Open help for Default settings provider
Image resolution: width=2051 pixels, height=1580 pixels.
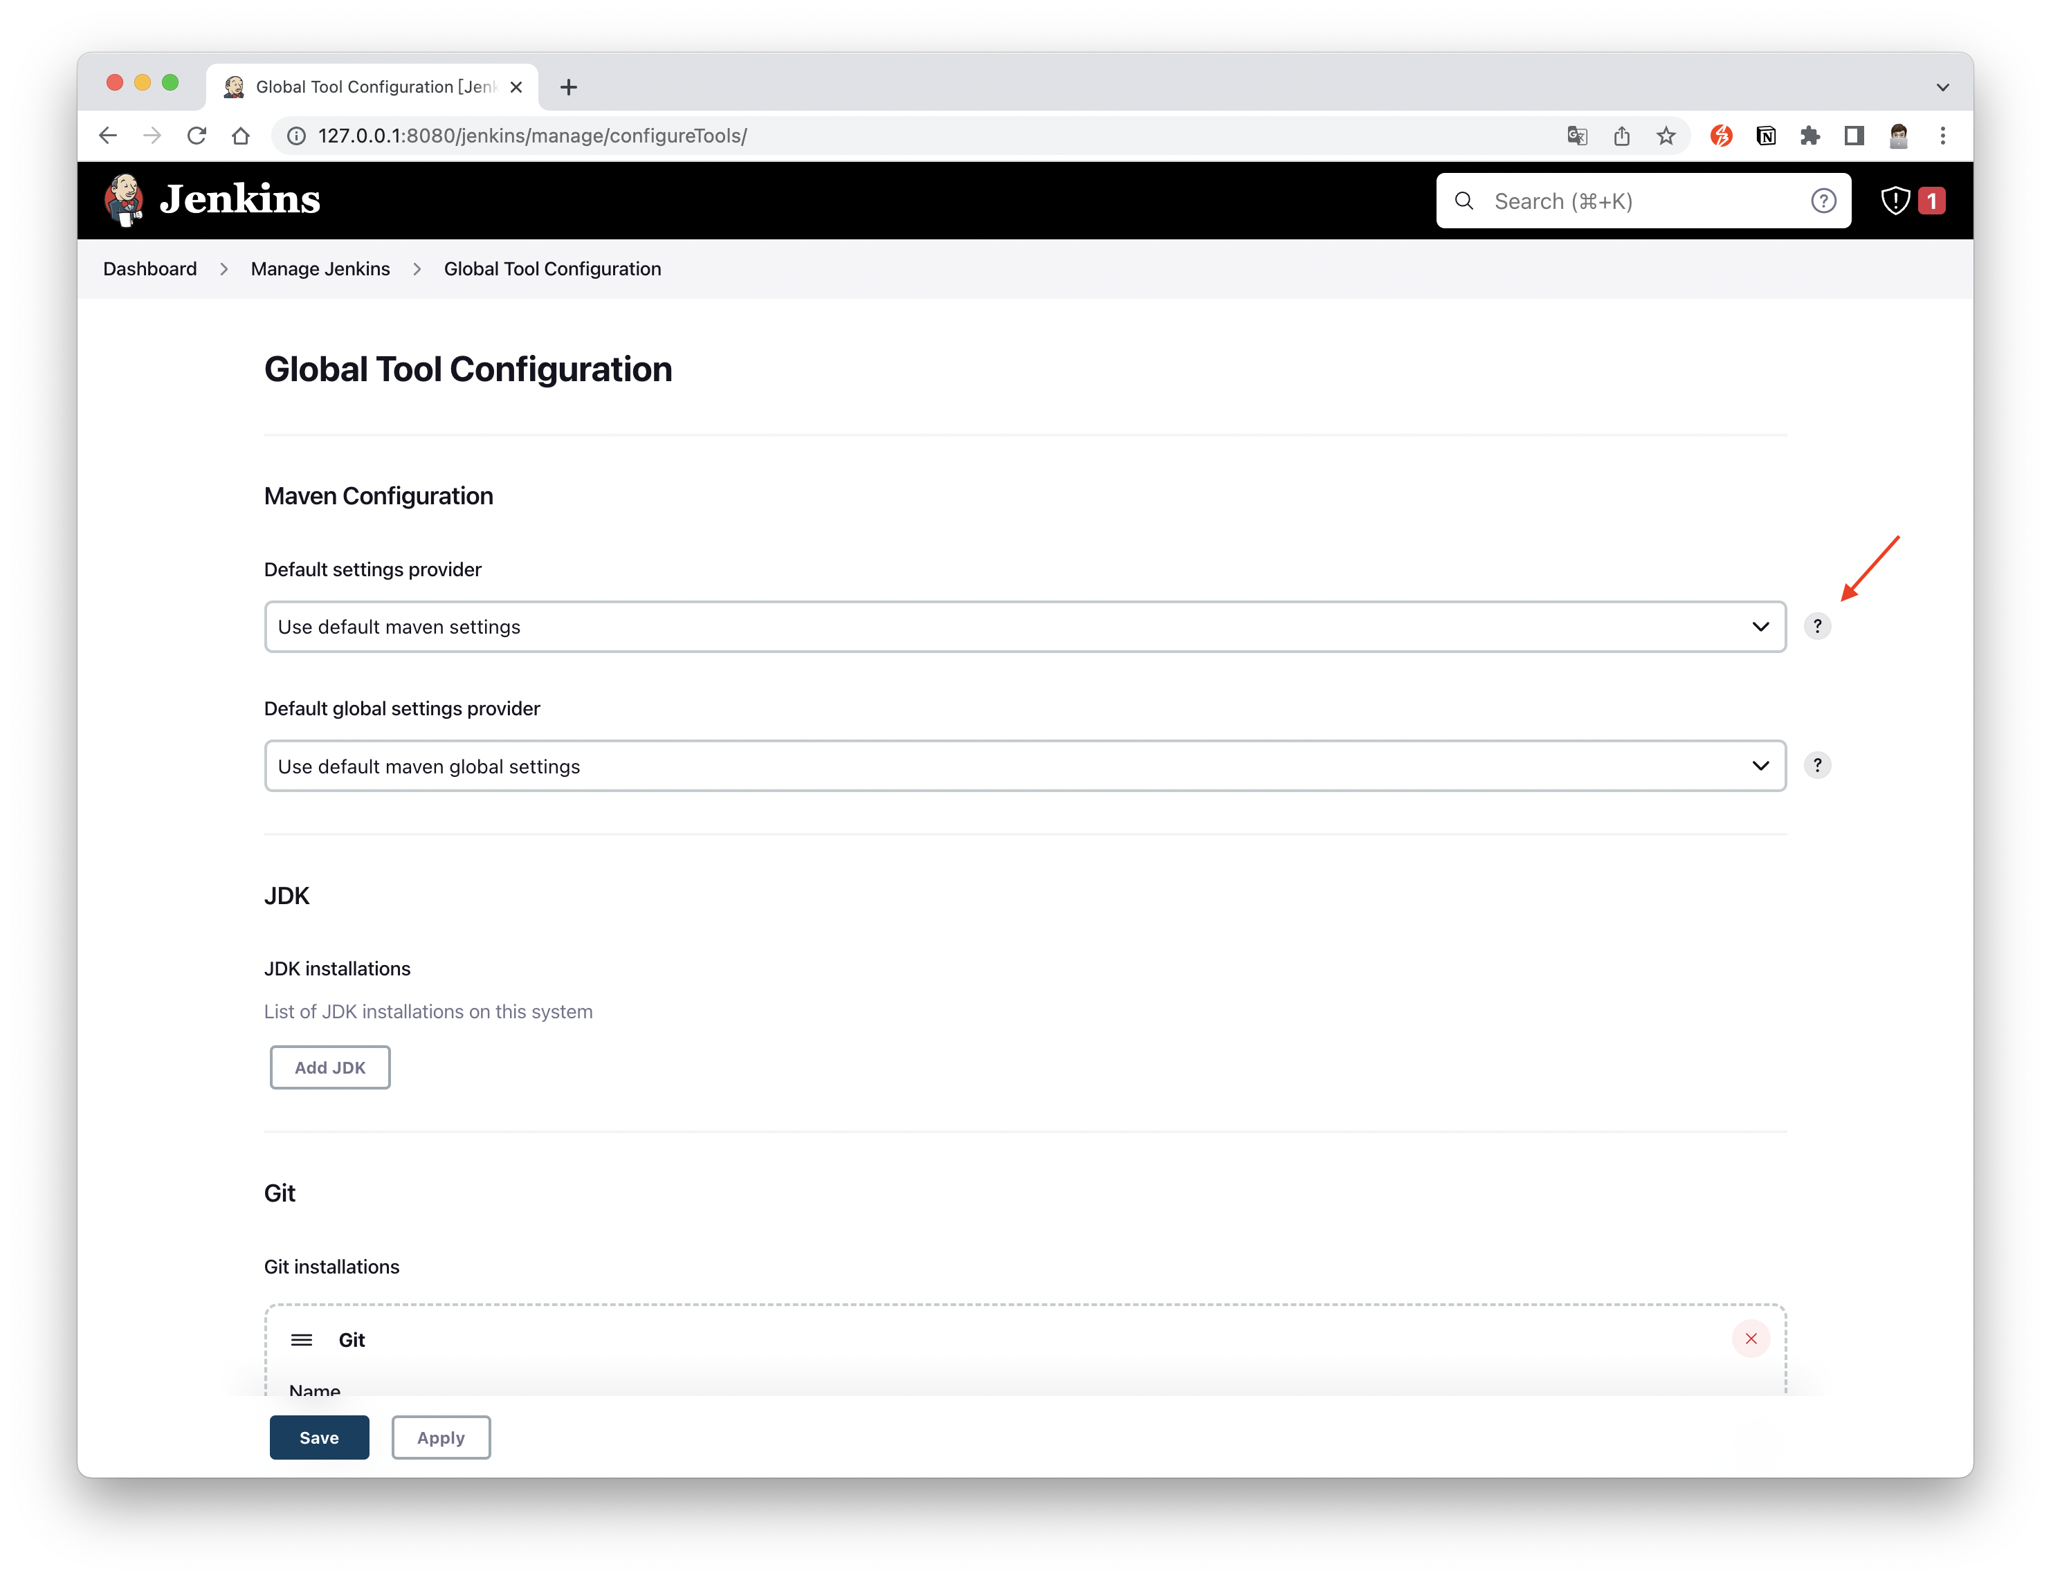click(1818, 626)
